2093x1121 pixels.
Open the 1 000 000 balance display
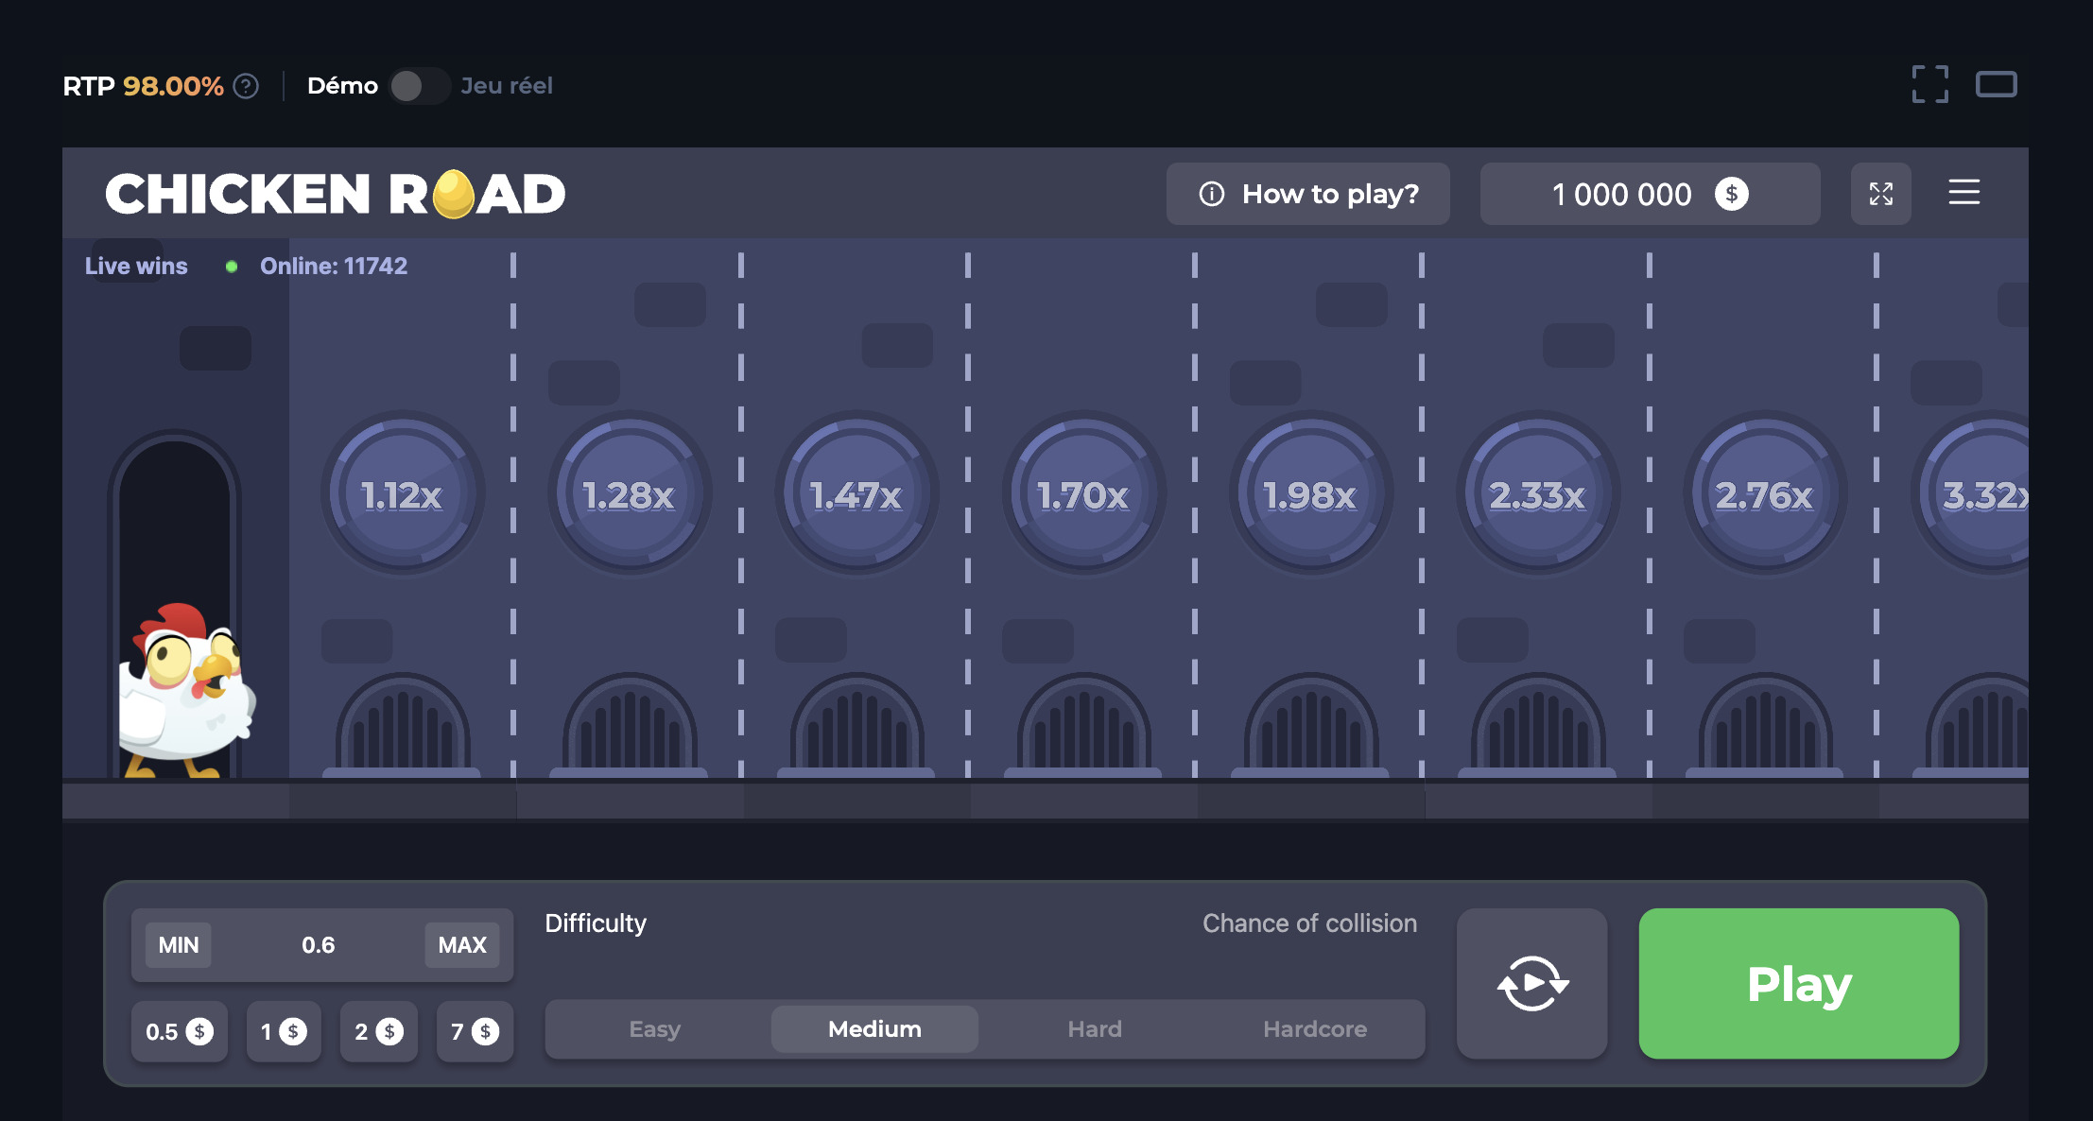tap(1649, 194)
